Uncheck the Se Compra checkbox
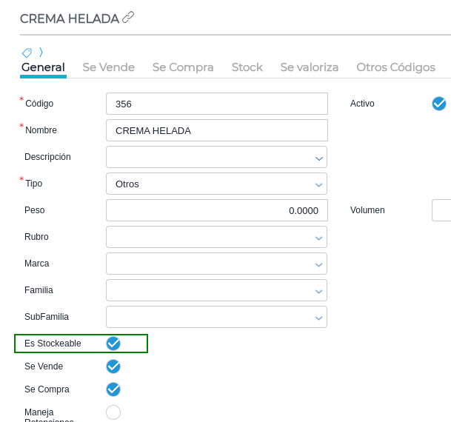Screen dimensions: 451x422 [x=113, y=389]
